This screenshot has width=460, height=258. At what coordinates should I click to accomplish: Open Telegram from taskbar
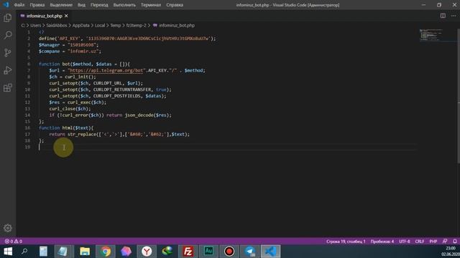point(250,252)
